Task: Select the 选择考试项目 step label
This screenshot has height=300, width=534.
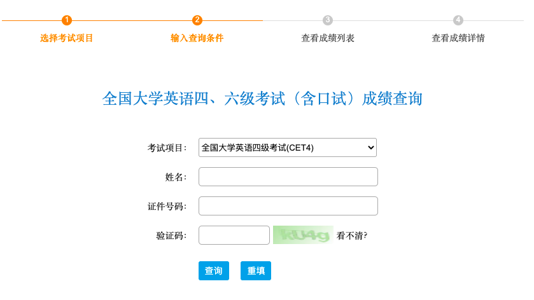Action: [x=67, y=37]
